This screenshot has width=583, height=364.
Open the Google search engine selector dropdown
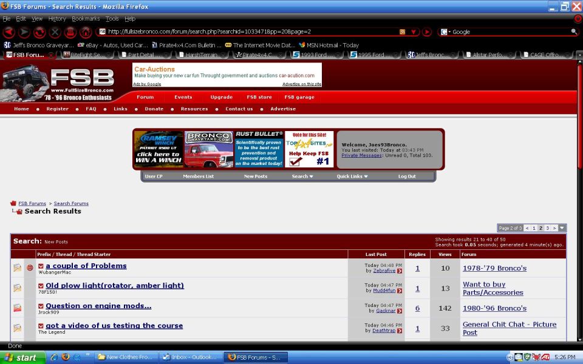point(445,32)
